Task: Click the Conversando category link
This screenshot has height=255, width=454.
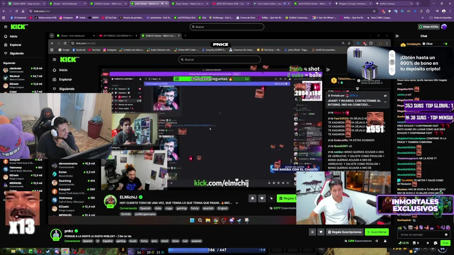Action: click(x=72, y=241)
